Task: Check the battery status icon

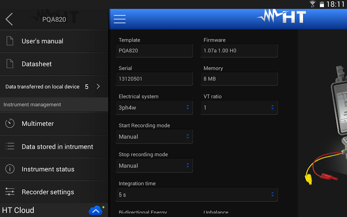Action: click(x=322, y=4)
